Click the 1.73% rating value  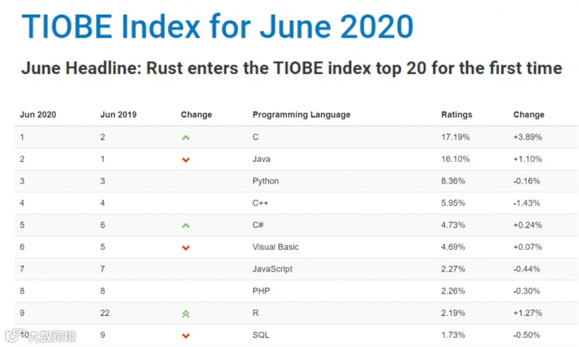coord(453,335)
